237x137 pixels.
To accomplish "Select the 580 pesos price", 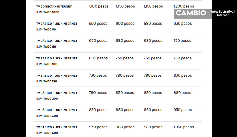I will 153,24.
